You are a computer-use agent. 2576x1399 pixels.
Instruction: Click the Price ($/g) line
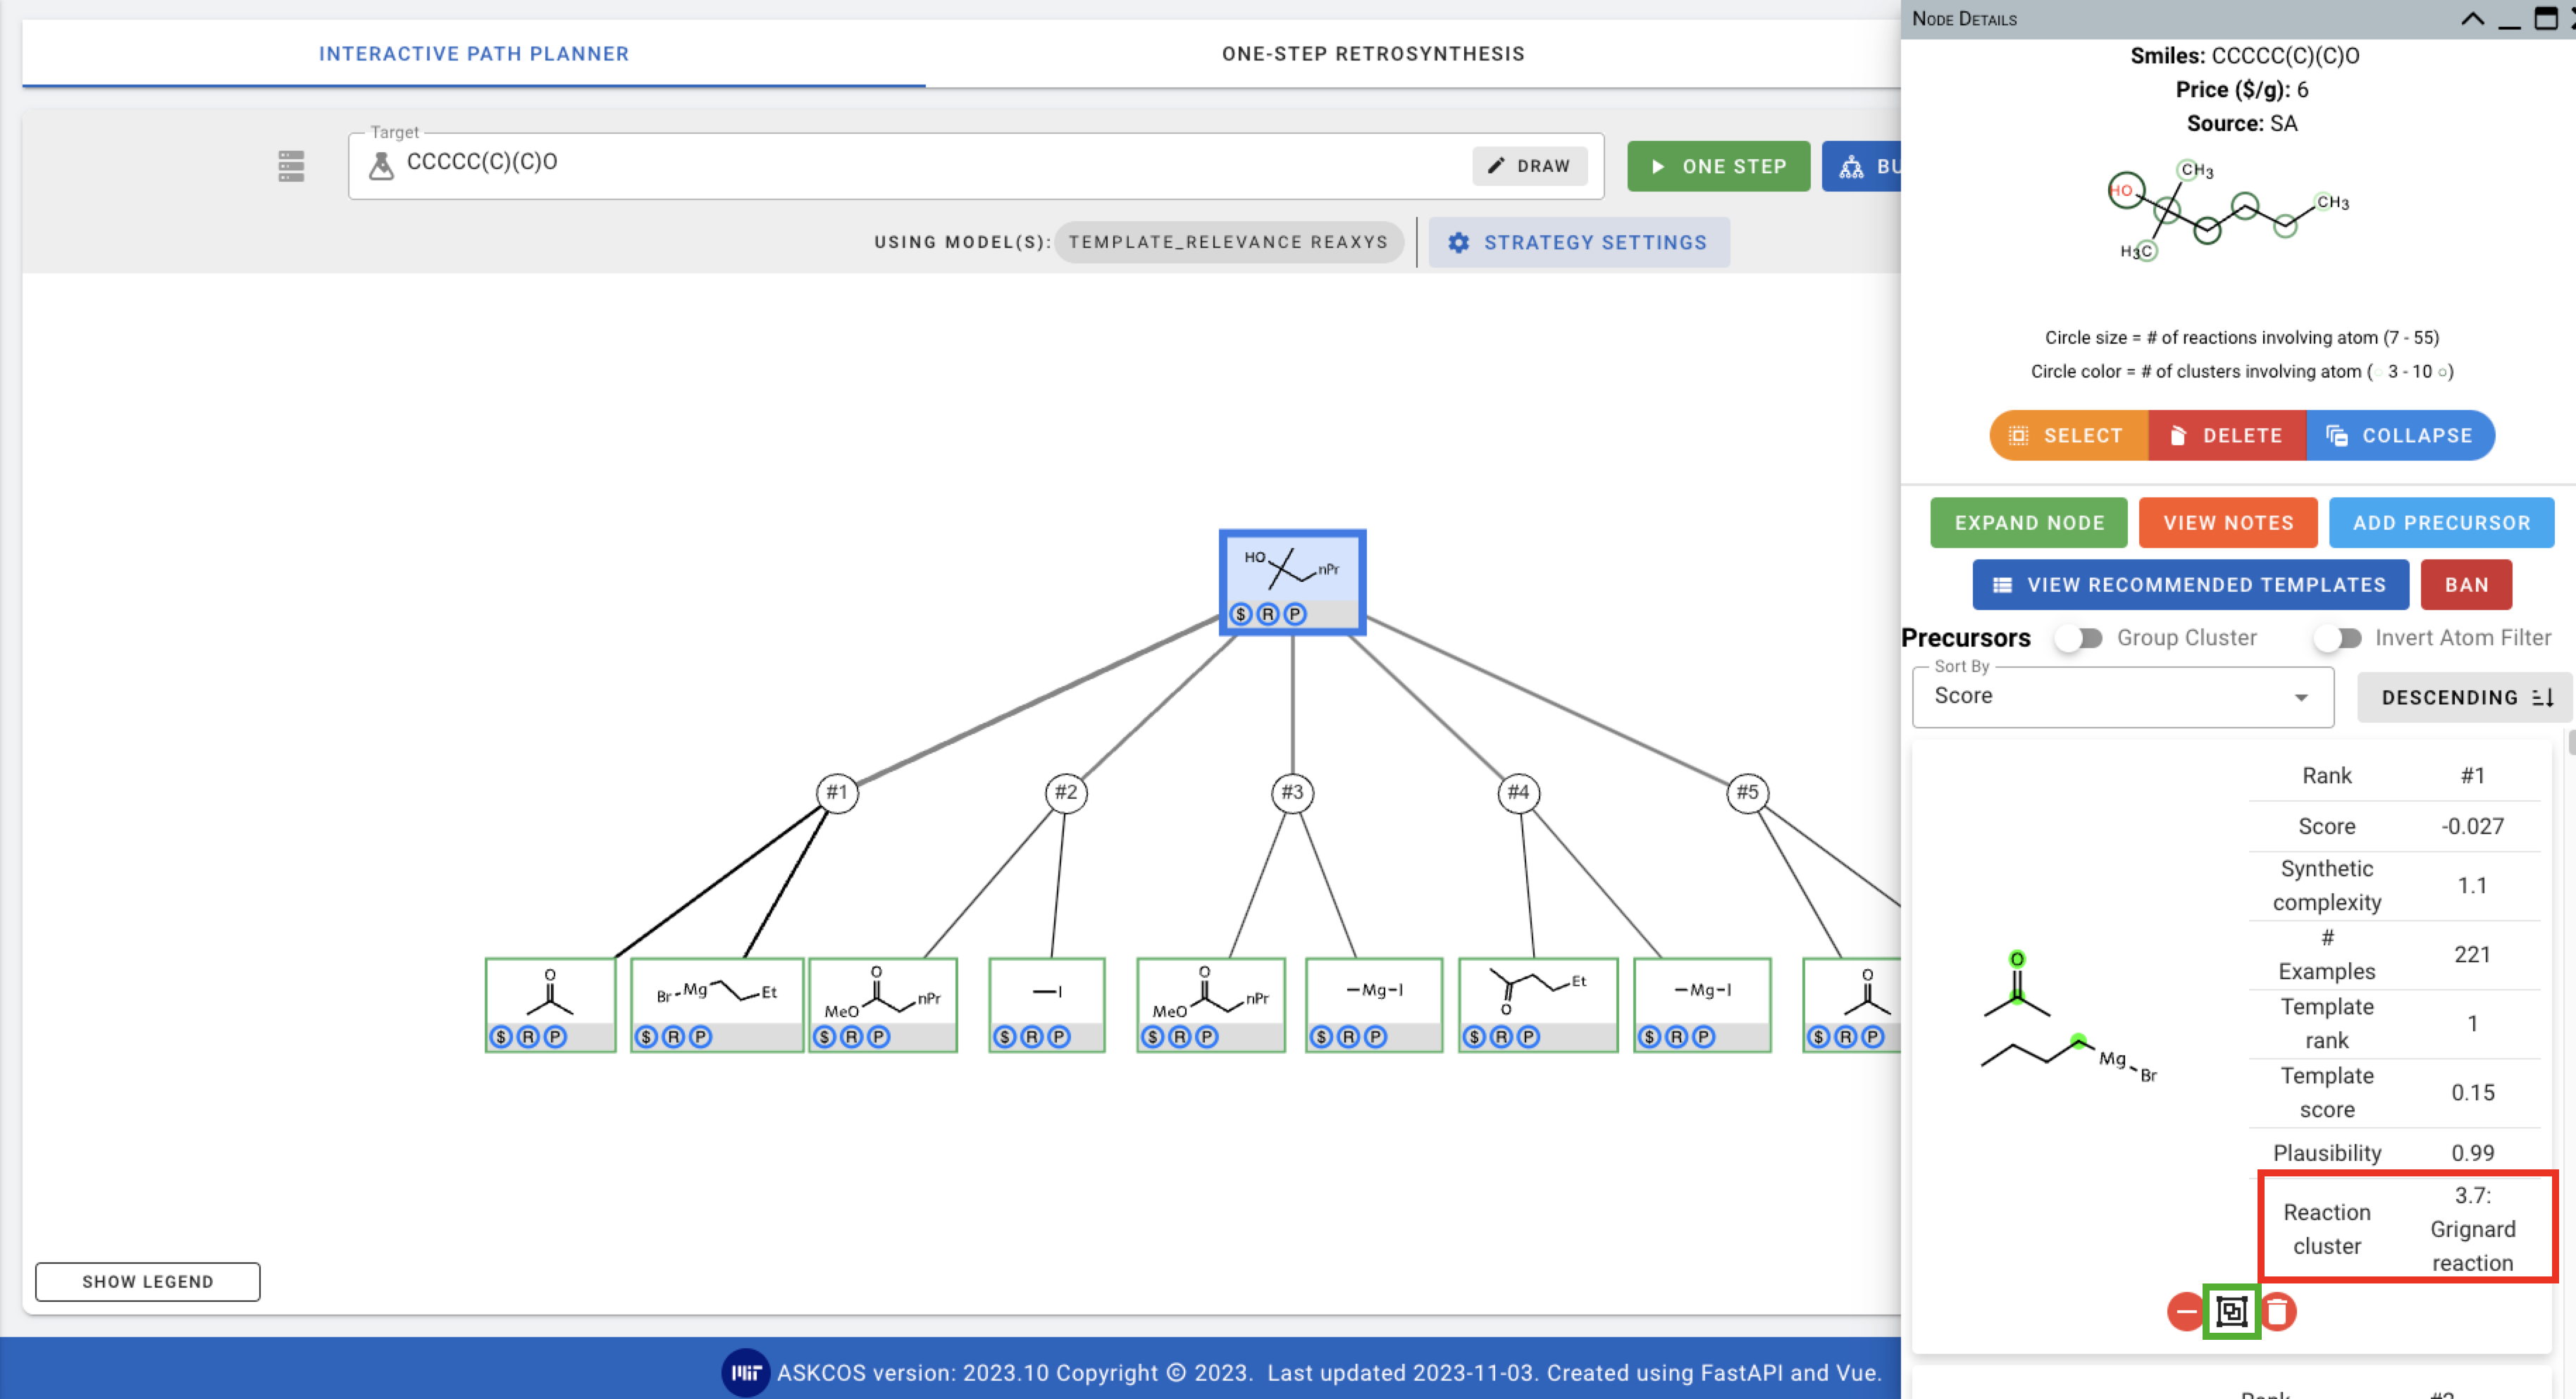point(2242,90)
